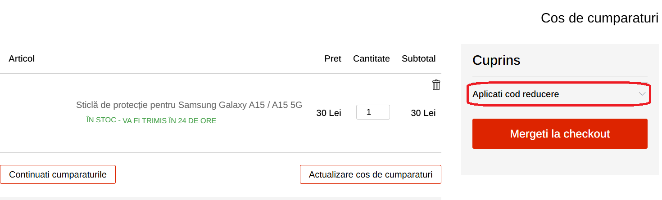This screenshot has height=200, width=662.
Task: Click the Pret column header
Action: click(x=333, y=59)
